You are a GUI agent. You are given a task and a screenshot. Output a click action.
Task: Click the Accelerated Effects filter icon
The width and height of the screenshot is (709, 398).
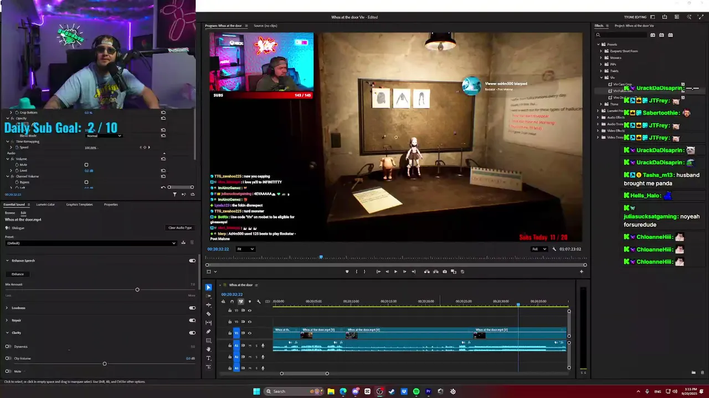tap(653, 35)
